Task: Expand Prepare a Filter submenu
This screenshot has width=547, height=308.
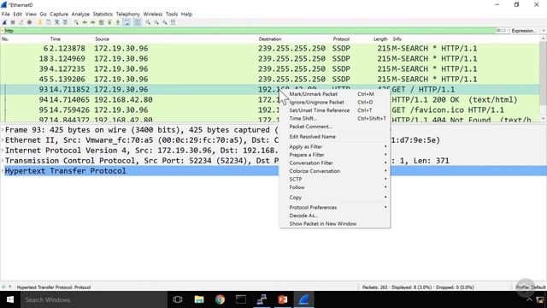Action: pyautogui.click(x=335, y=155)
